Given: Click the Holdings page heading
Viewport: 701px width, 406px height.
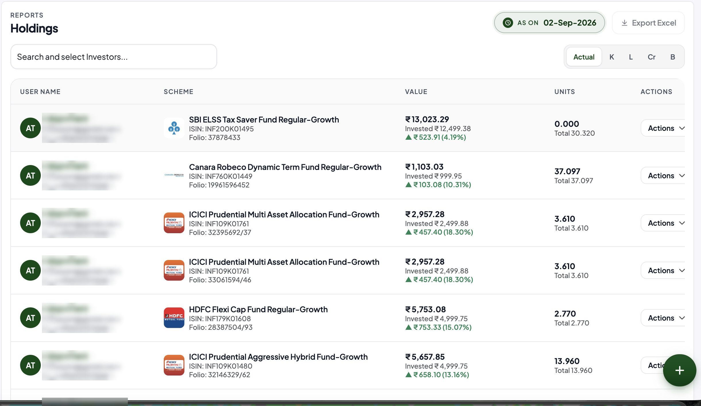Looking at the screenshot, I should 34,28.
